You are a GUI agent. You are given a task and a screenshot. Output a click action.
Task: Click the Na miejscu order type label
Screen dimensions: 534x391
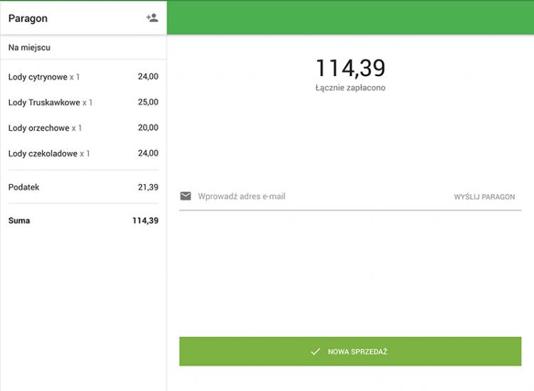coord(29,48)
